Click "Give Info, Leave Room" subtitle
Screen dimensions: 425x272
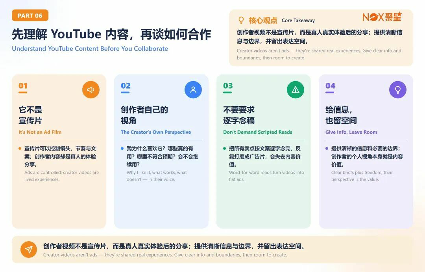click(351, 132)
